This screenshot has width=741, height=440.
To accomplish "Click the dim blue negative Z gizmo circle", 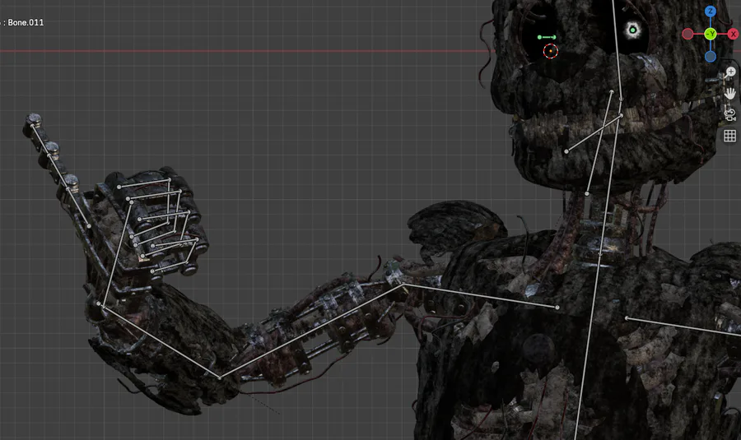I will pos(711,57).
